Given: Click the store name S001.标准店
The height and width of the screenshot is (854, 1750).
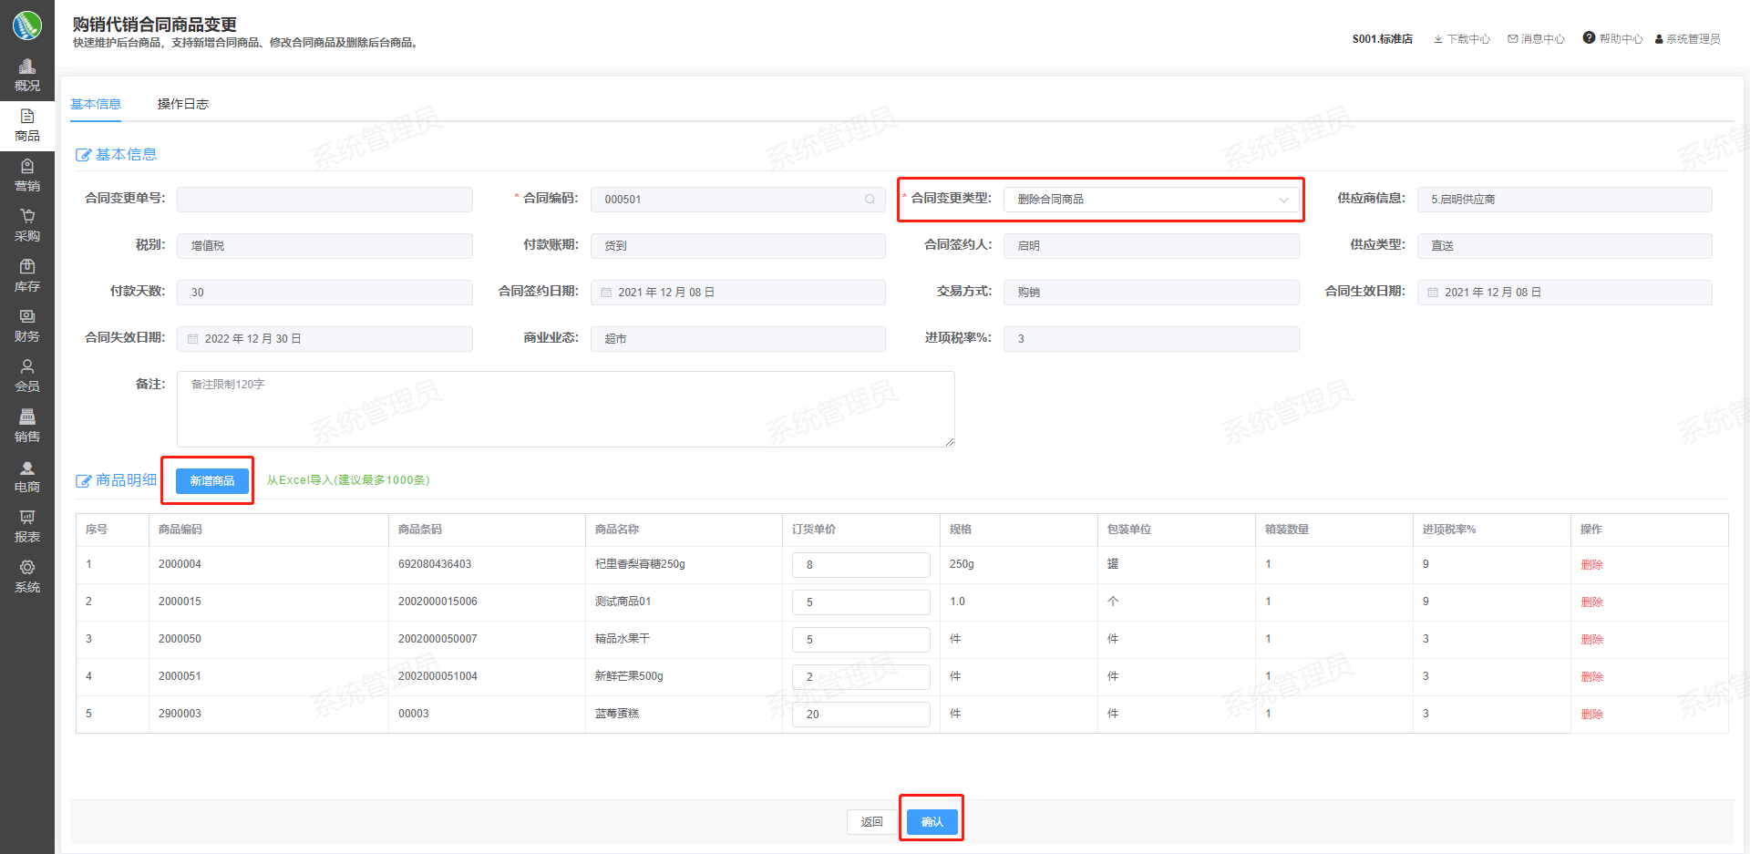Looking at the screenshot, I should pyautogui.click(x=1383, y=39).
